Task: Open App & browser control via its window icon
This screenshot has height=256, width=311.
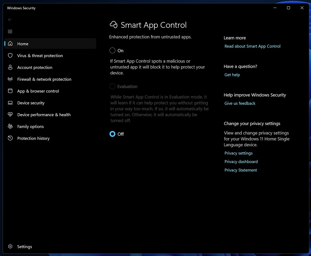Action: click(10, 91)
